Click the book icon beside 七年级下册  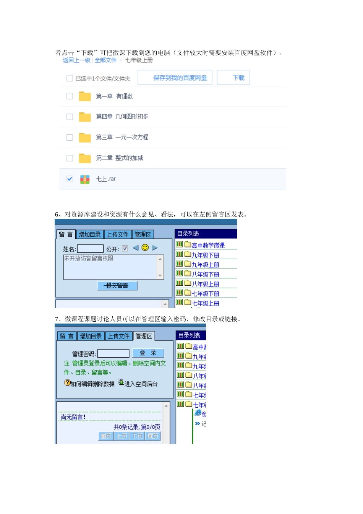coord(180,293)
